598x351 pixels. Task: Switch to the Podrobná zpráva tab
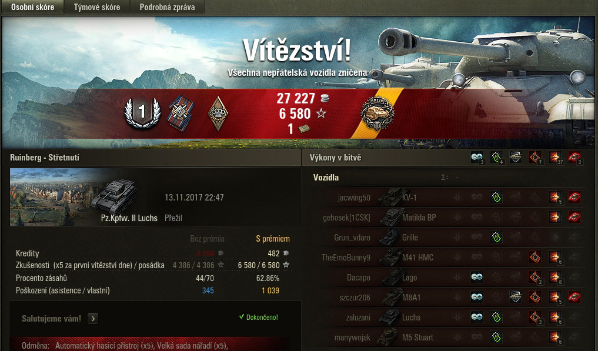pos(167,7)
